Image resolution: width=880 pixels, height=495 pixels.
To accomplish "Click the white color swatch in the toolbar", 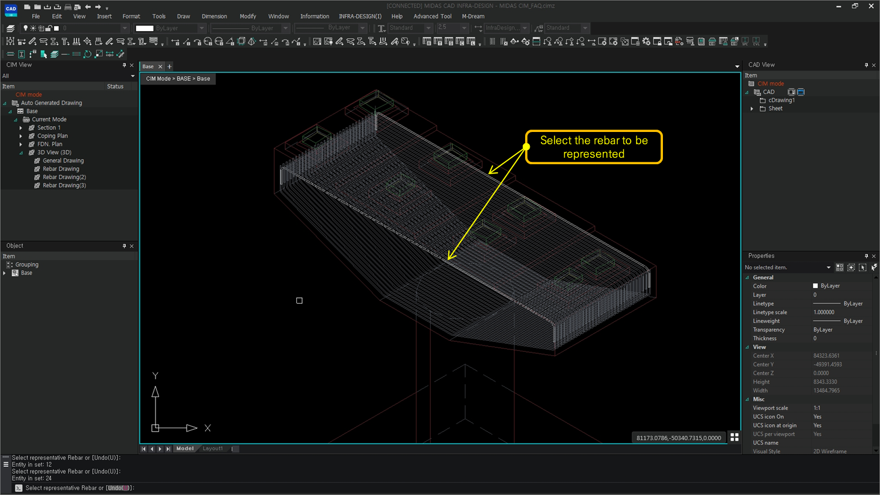I will click(x=144, y=28).
